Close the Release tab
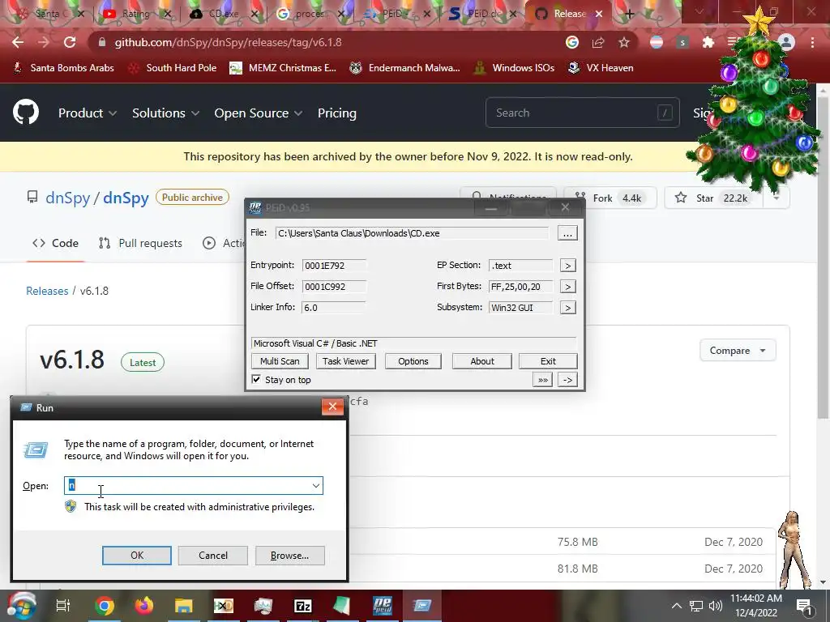 (x=599, y=14)
